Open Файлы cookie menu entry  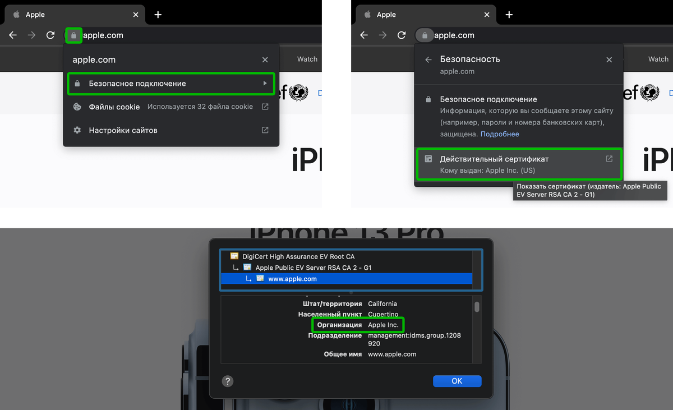171,107
